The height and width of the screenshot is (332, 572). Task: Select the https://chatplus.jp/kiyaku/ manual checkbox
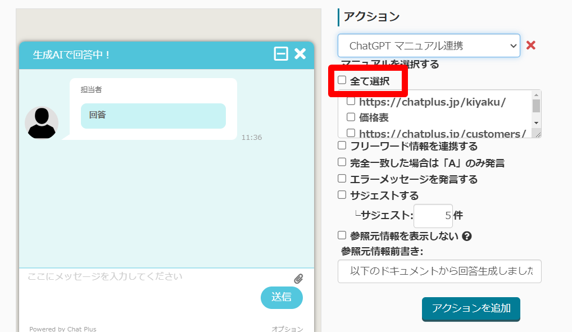coord(351,102)
